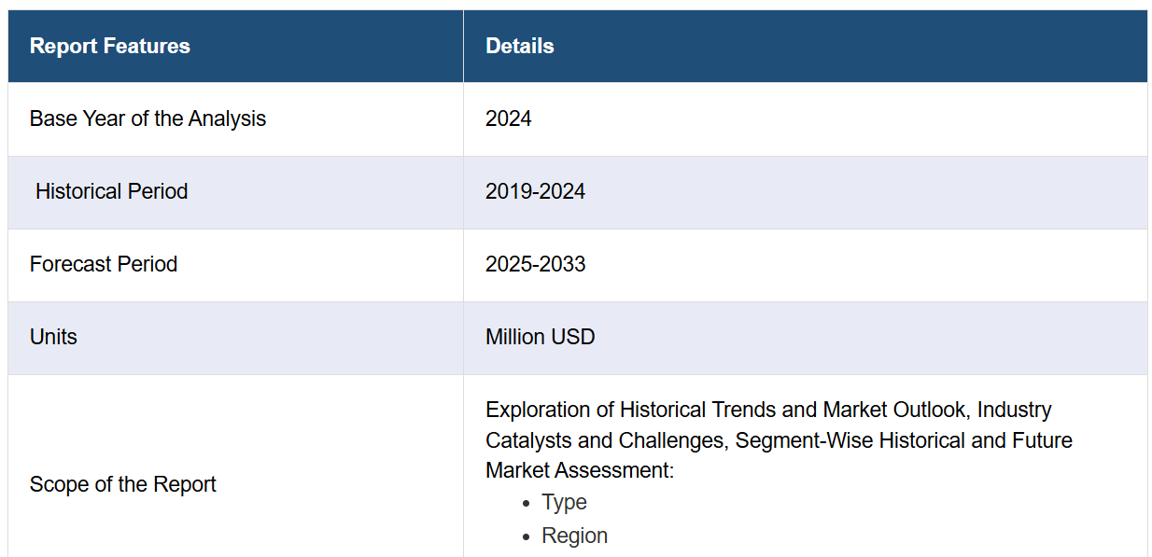
Task: Select the Base Year of the Analysis label
Action: [x=148, y=119]
